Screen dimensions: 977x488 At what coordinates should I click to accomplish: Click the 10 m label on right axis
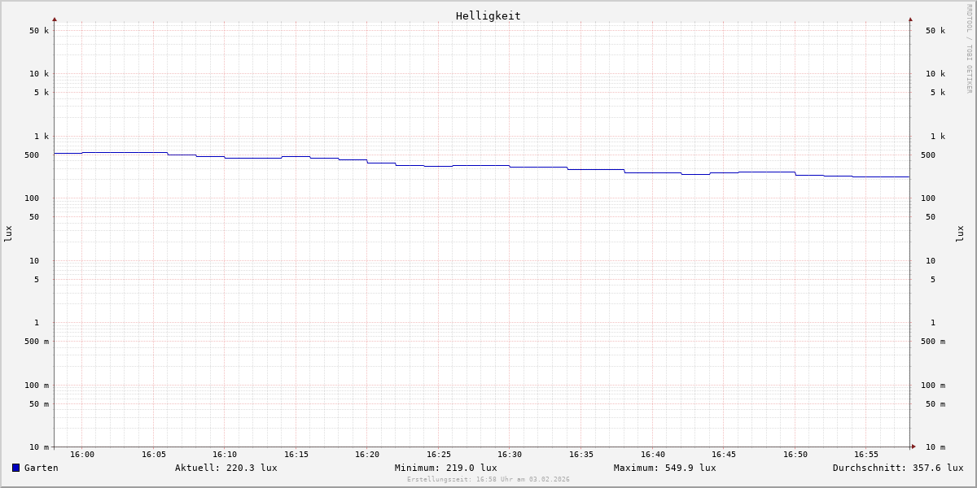point(935,447)
